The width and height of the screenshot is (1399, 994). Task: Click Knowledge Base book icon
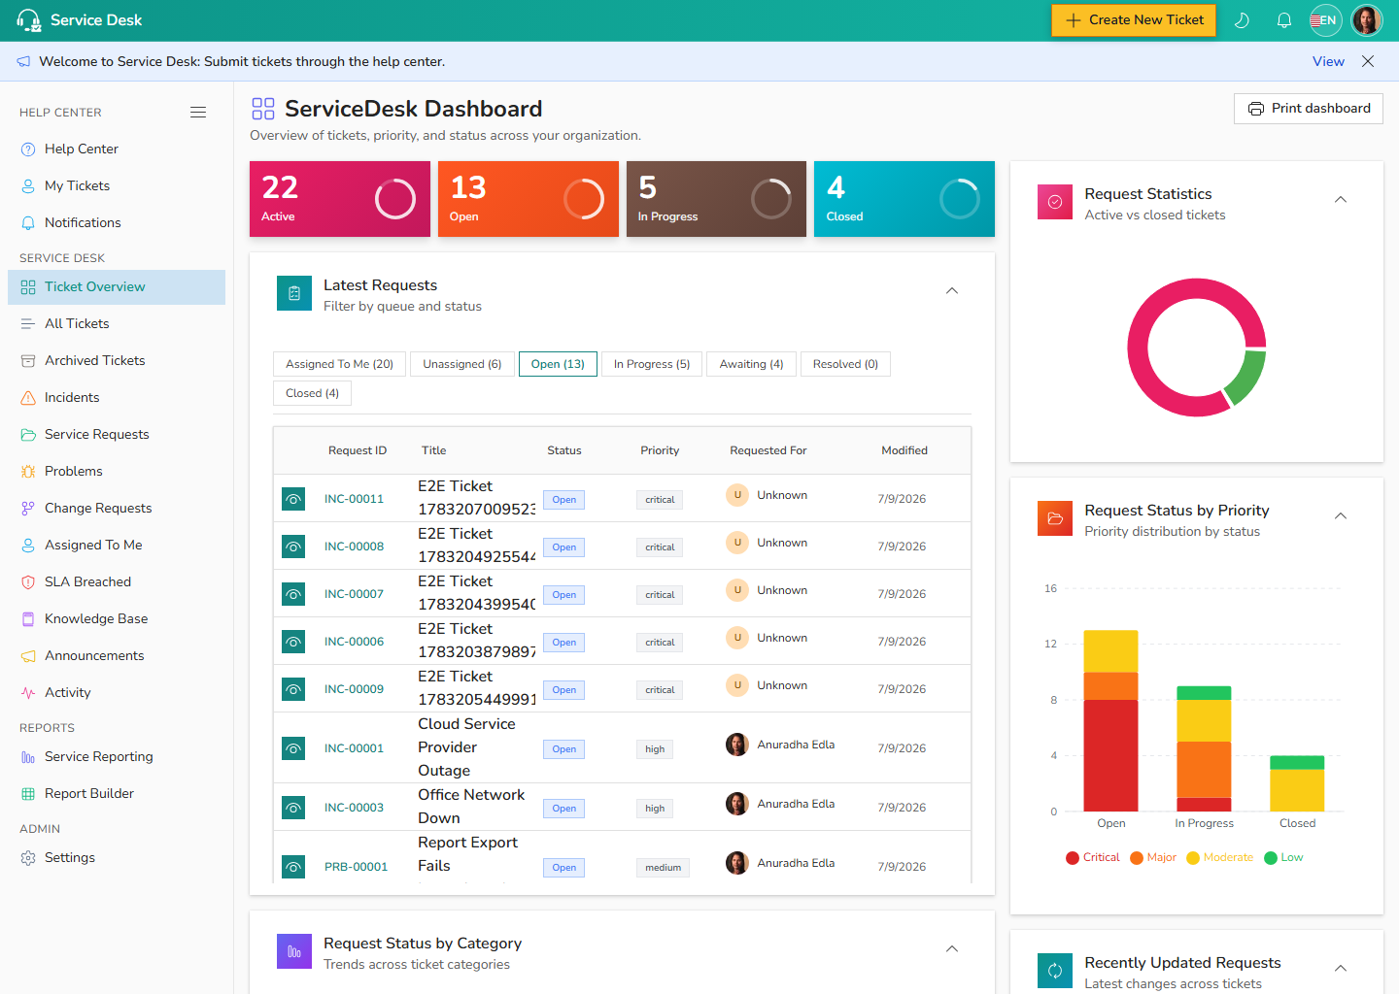click(x=28, y=619)
